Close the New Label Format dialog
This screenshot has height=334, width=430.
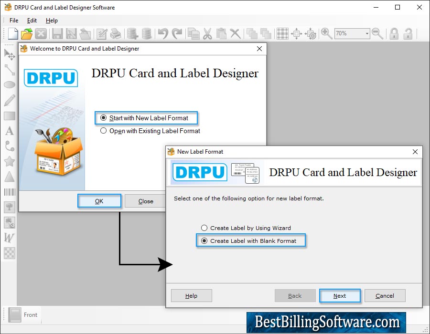point(415,152)
